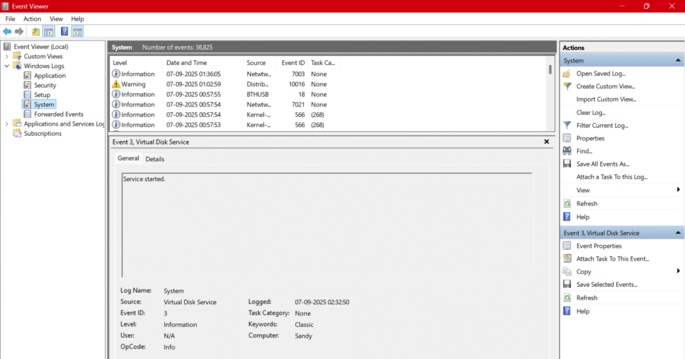Click the 'Service started.' description text box

click(326, 225)
